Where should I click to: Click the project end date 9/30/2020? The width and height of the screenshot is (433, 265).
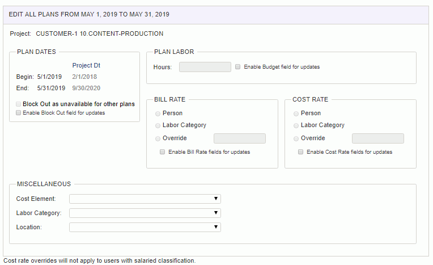(86, 88)
